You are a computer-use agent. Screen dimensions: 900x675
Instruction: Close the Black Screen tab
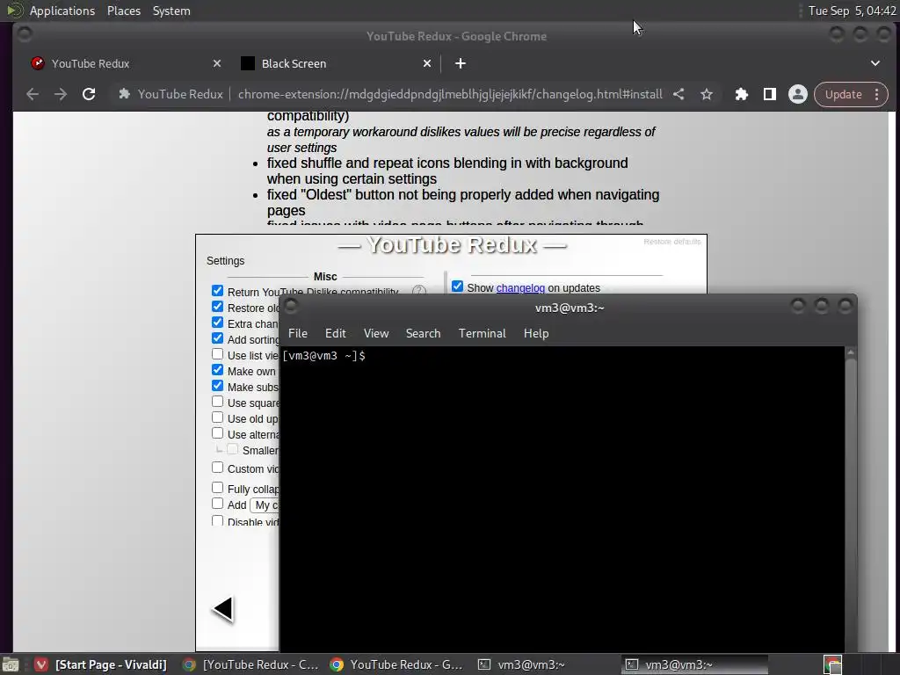pyautogui.click(x=427, y=63)
